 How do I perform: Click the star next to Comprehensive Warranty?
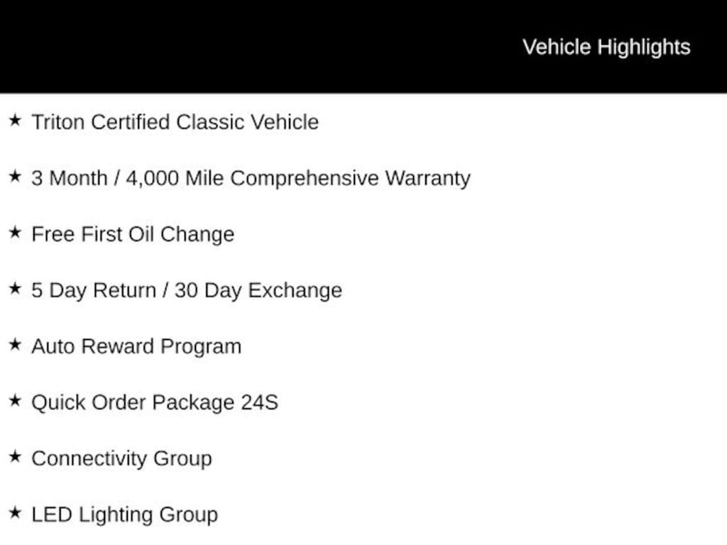point(15,177)
